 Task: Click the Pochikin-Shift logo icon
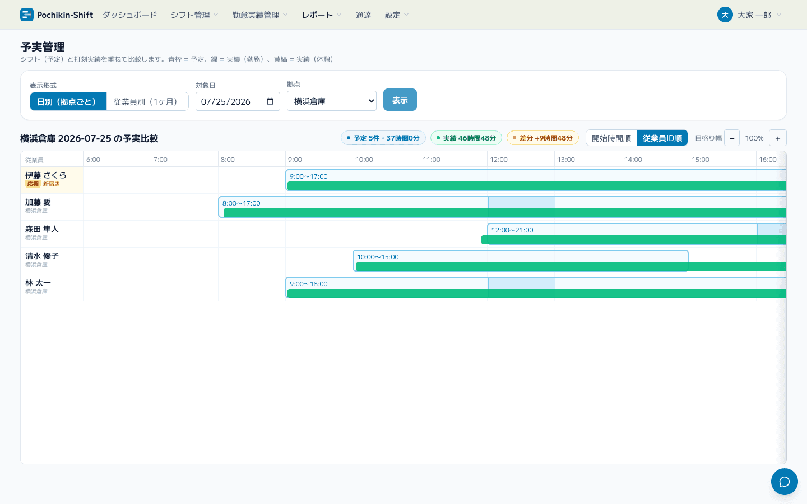point(27,15)
